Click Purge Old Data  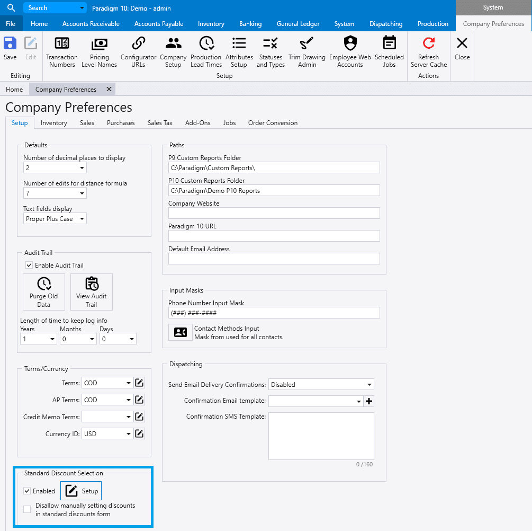44,292
